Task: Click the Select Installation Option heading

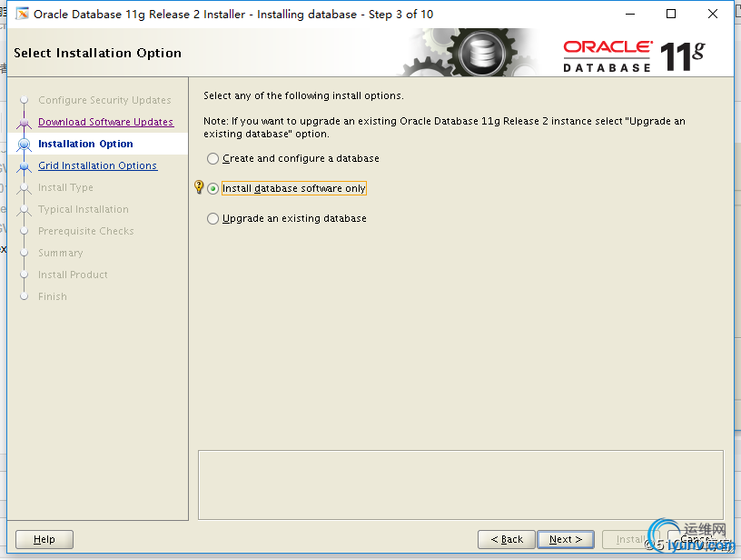Action: [x=97, y=53]
